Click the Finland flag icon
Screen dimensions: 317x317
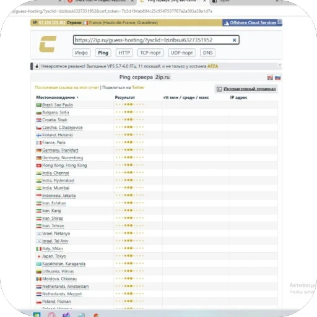39,136
